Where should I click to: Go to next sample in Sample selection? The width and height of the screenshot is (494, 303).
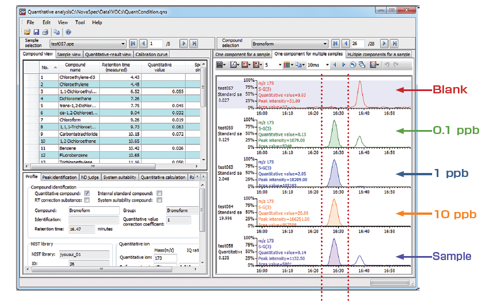tap(183, 44)
